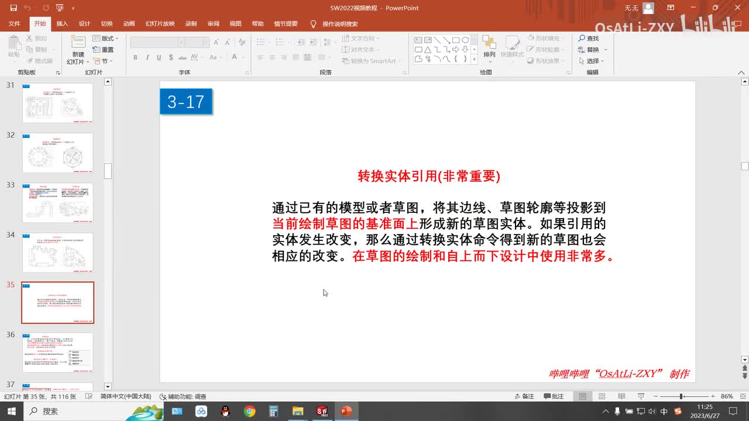Click the Reset slide icon
The width and height of the screenshot is (749, 421).
97,50
